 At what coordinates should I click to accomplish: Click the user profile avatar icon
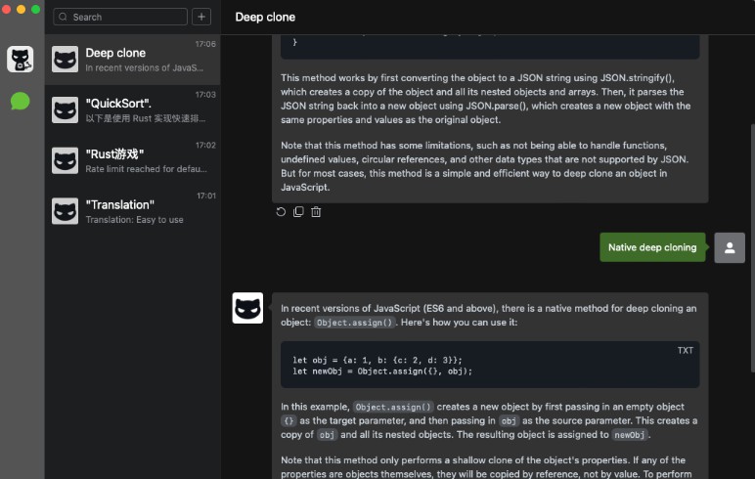click(x=730, y=247)
